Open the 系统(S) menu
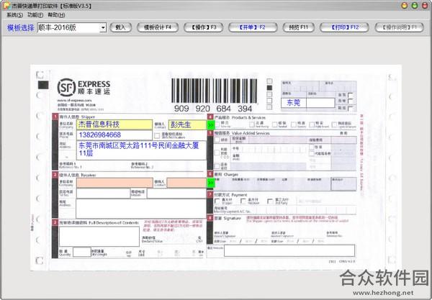 pyautogui.click(x=14, y=15)
